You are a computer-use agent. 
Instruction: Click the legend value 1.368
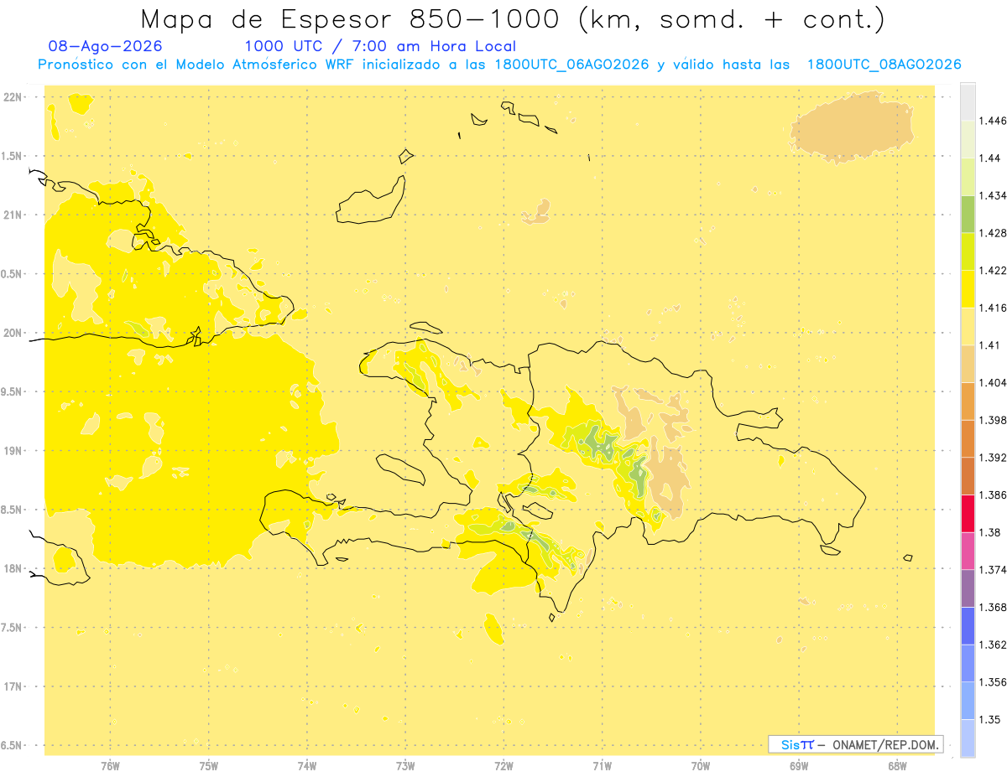(992, 608)
